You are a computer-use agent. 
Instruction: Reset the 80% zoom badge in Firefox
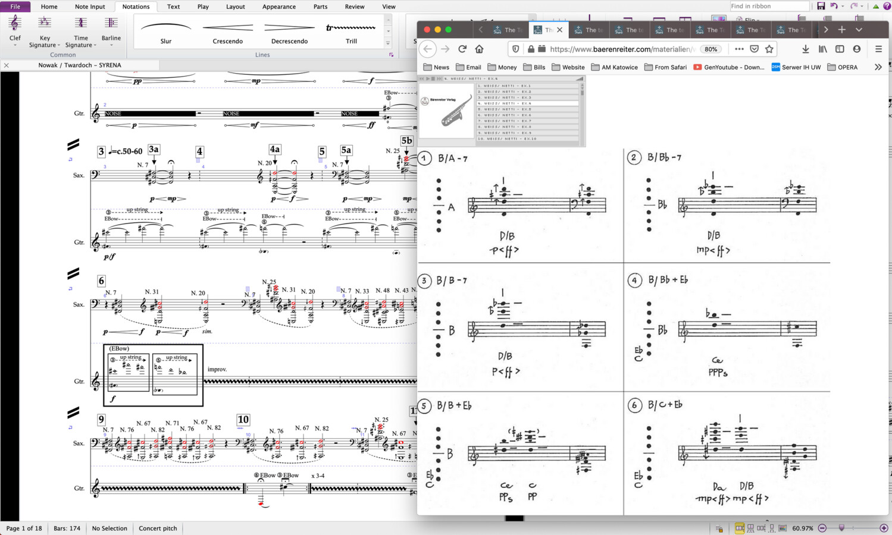tap(711, 49)
